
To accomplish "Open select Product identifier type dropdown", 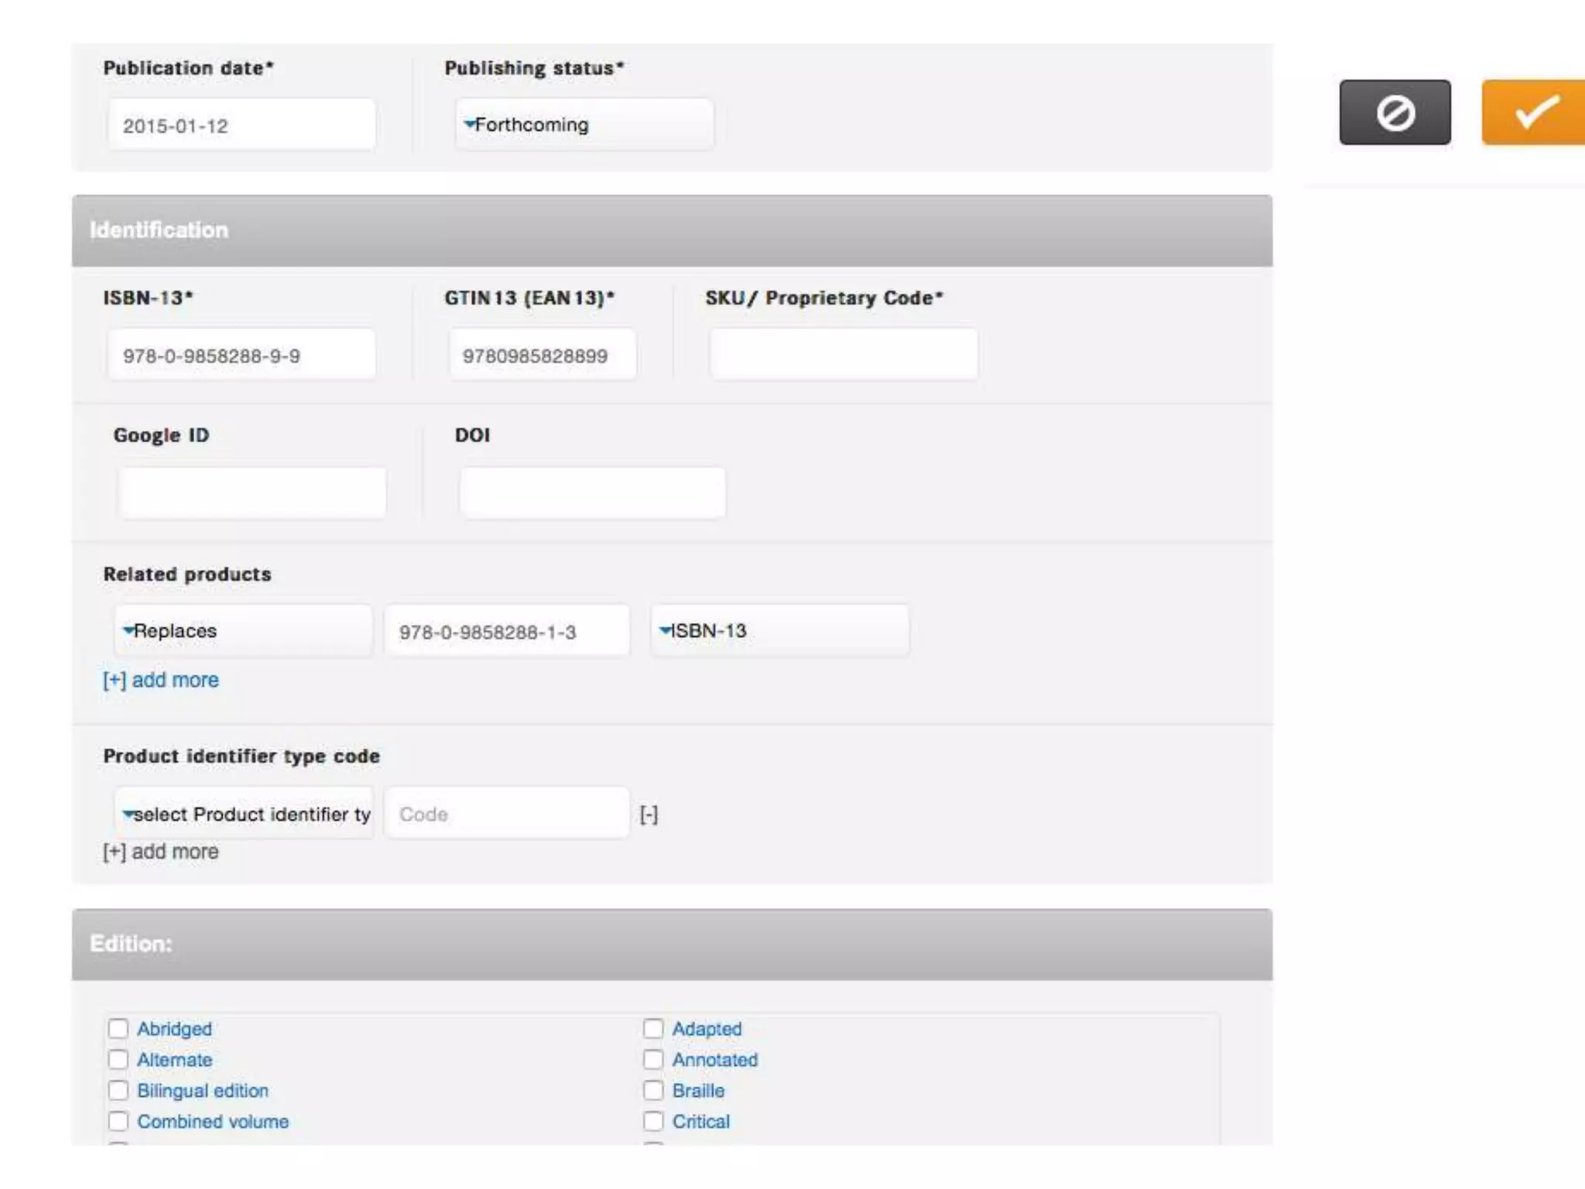I will pos(245,814).
